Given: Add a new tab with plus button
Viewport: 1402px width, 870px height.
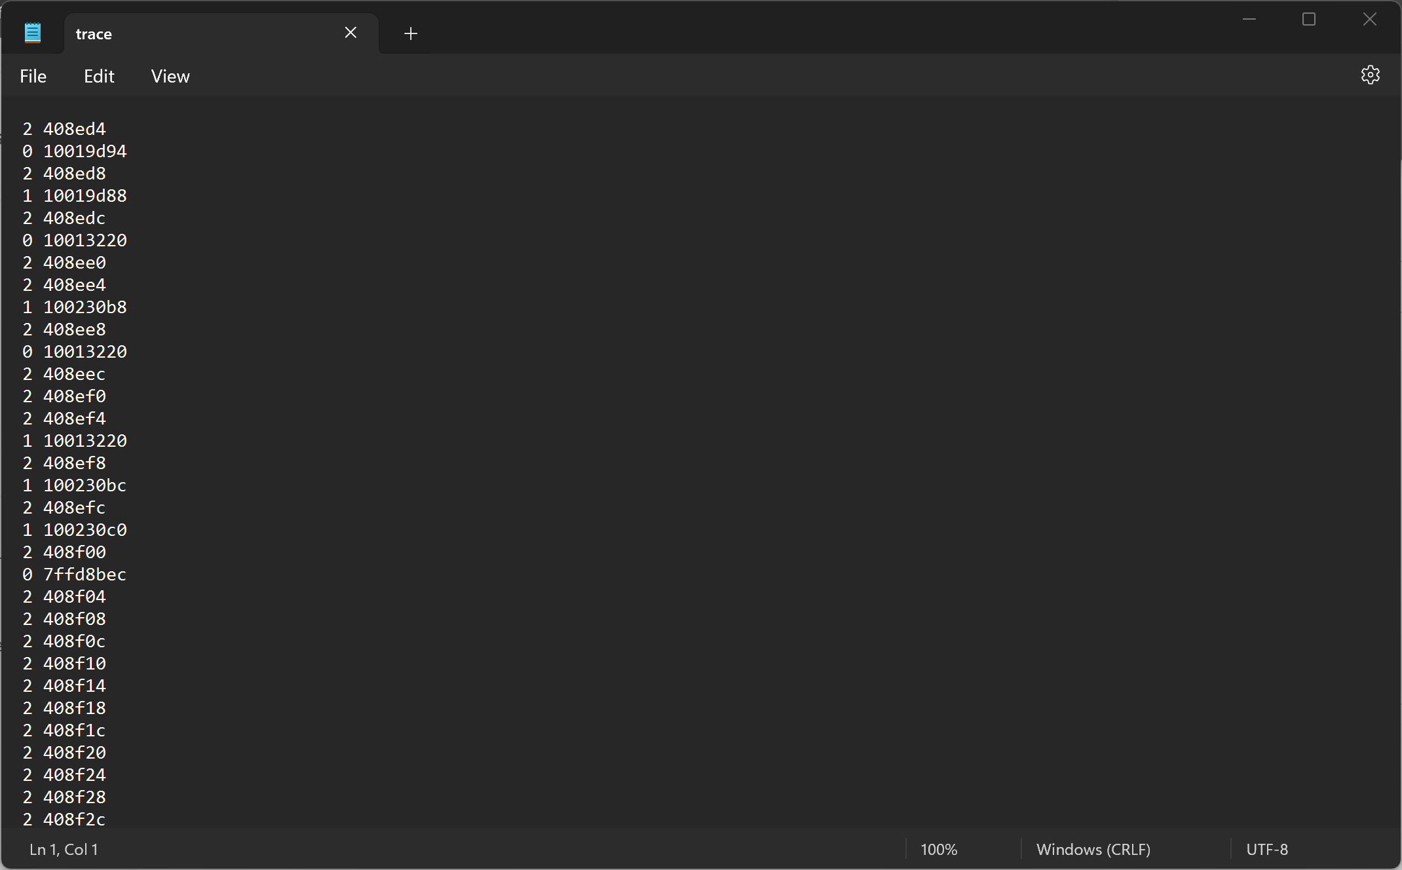Looking at the screenshot, I should [411, 33].
